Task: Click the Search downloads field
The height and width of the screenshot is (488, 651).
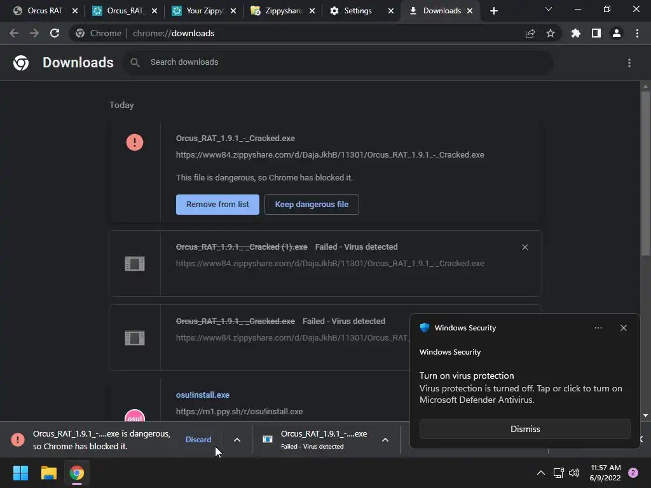Action: pos(338,63)
